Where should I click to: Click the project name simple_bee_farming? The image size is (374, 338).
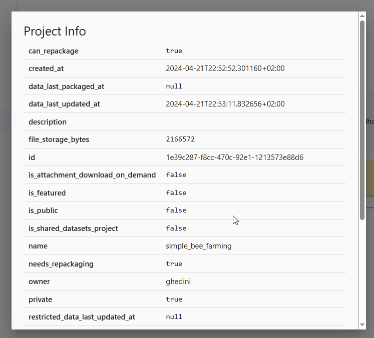coord(198,246)
